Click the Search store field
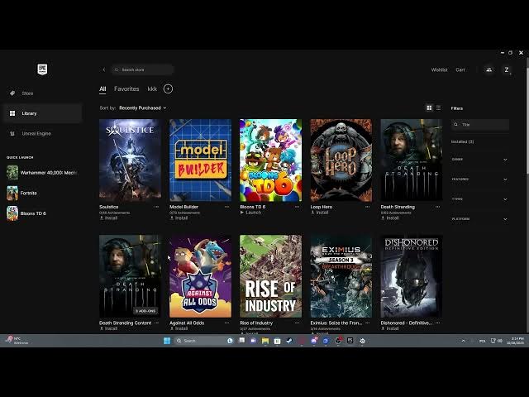Viewport: 529px width, 397px height. tap(143, 69)
